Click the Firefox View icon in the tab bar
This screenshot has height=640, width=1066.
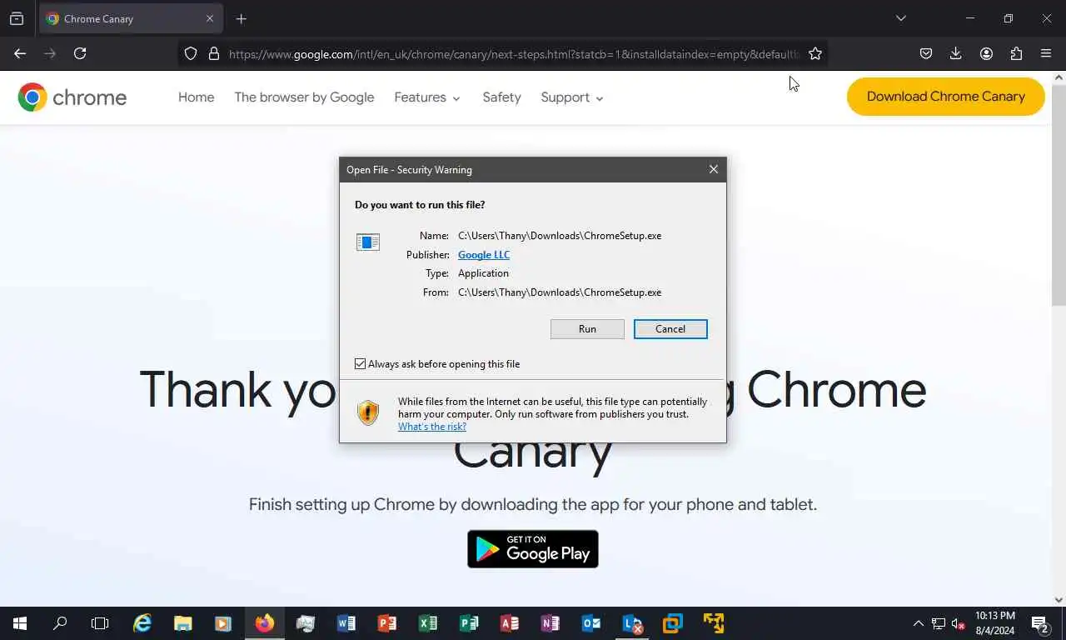[x=17, y=18]
